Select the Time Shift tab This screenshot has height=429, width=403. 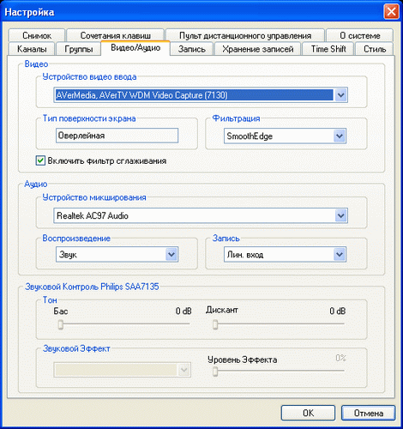(328, 49)
